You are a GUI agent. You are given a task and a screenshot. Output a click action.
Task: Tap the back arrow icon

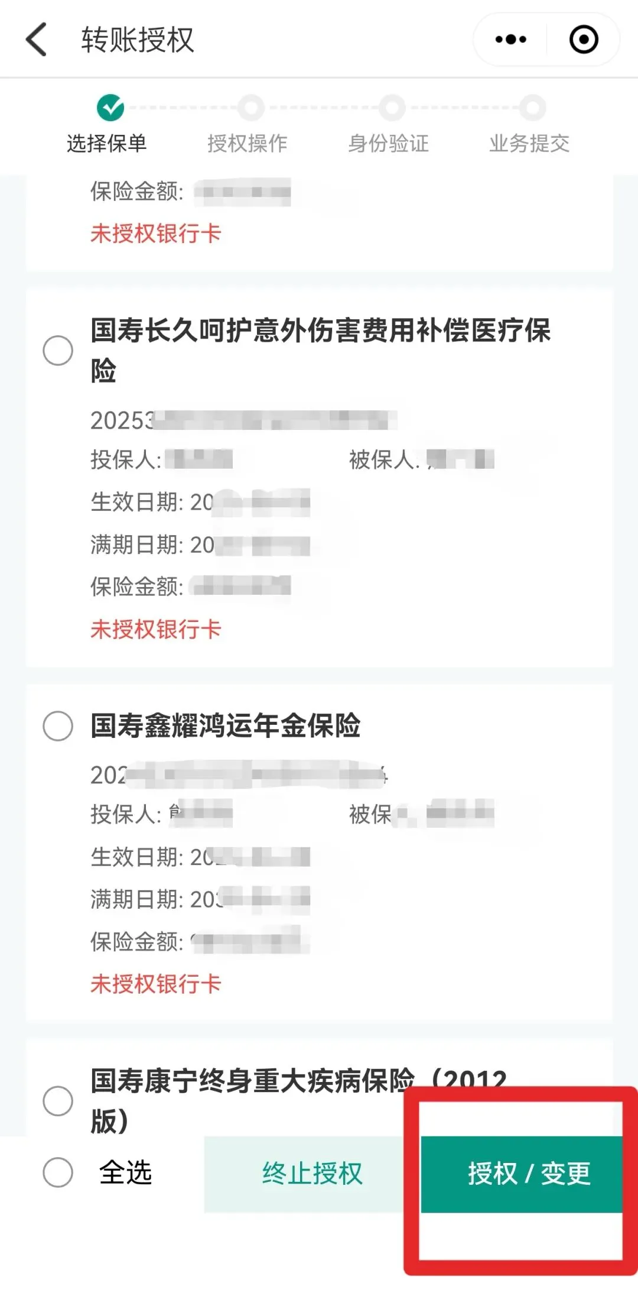tap(37, 40)
